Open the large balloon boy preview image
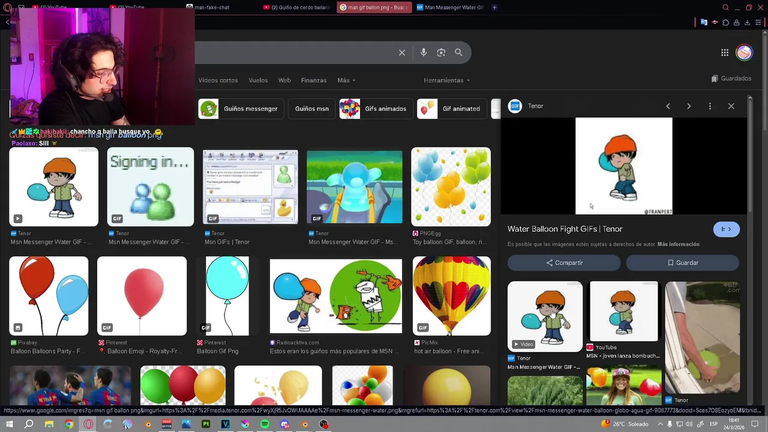Image resolution: width=768 pixels, height=432 pixels. (x=624, y=166)
